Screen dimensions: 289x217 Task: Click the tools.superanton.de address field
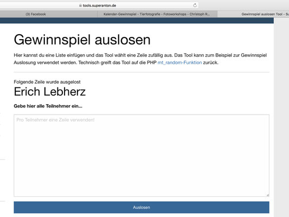99,5
